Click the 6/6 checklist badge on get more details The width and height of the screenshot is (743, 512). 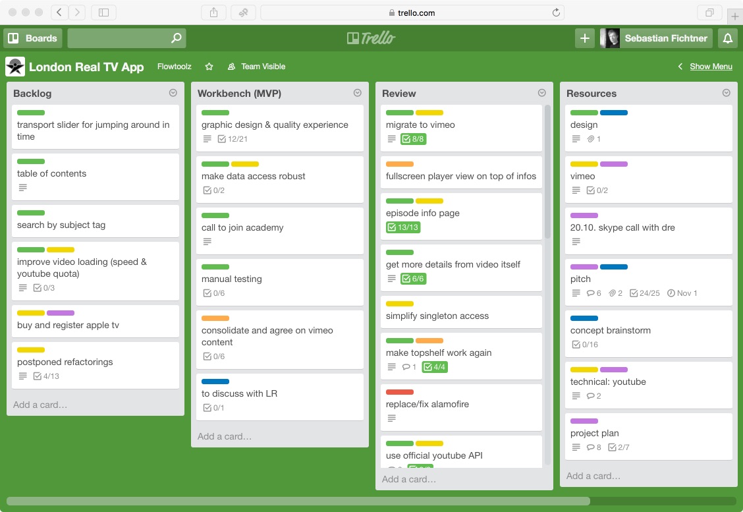pyautogui.click(x=413, y=279)
